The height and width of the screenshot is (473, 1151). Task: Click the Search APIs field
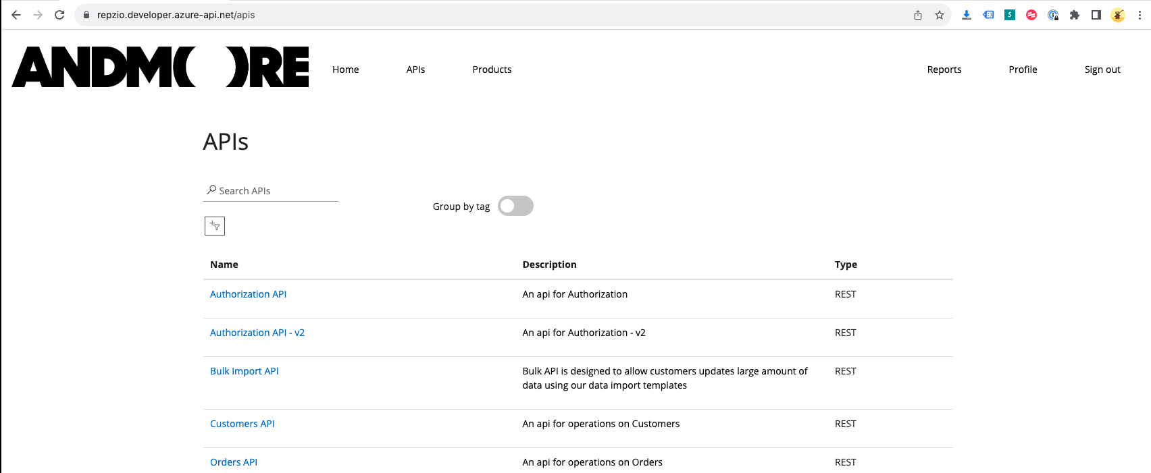point(271,191)
